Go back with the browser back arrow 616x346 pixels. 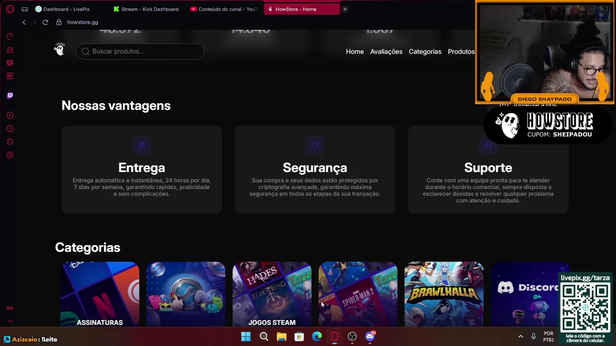(x=24, y=22)
